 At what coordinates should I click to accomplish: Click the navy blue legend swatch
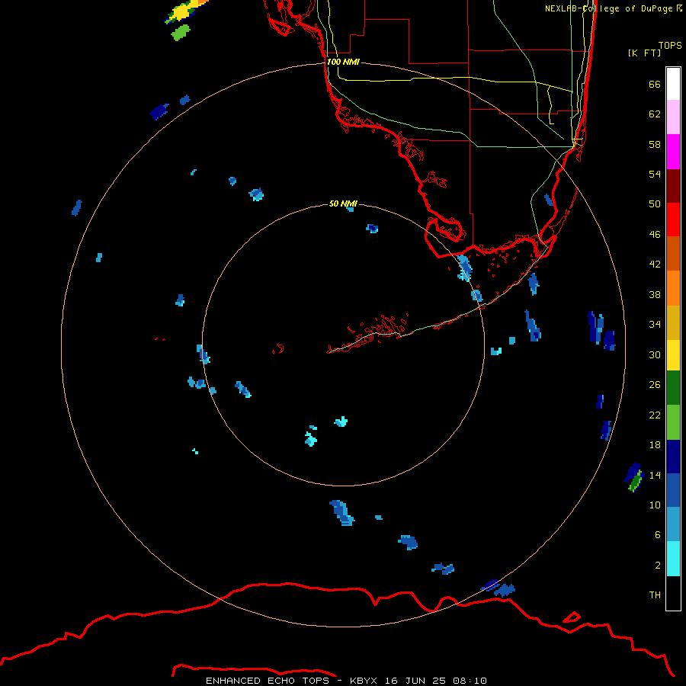(673, 457)
